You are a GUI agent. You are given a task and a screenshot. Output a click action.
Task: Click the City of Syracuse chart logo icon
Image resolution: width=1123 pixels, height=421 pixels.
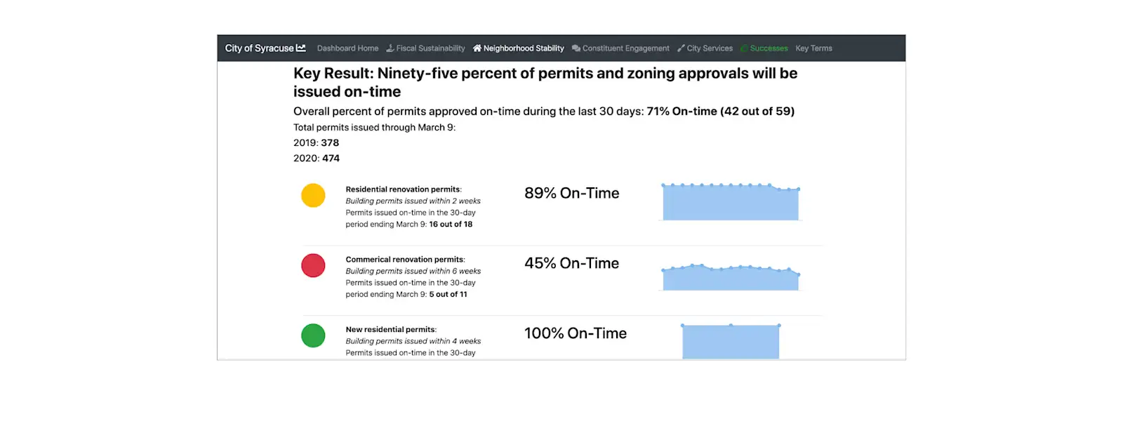pos(301,48)
